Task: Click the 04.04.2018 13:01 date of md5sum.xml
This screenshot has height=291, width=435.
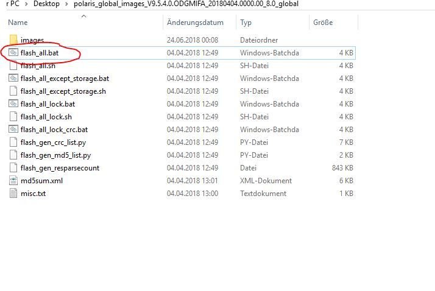Action: tap(193, 181)
